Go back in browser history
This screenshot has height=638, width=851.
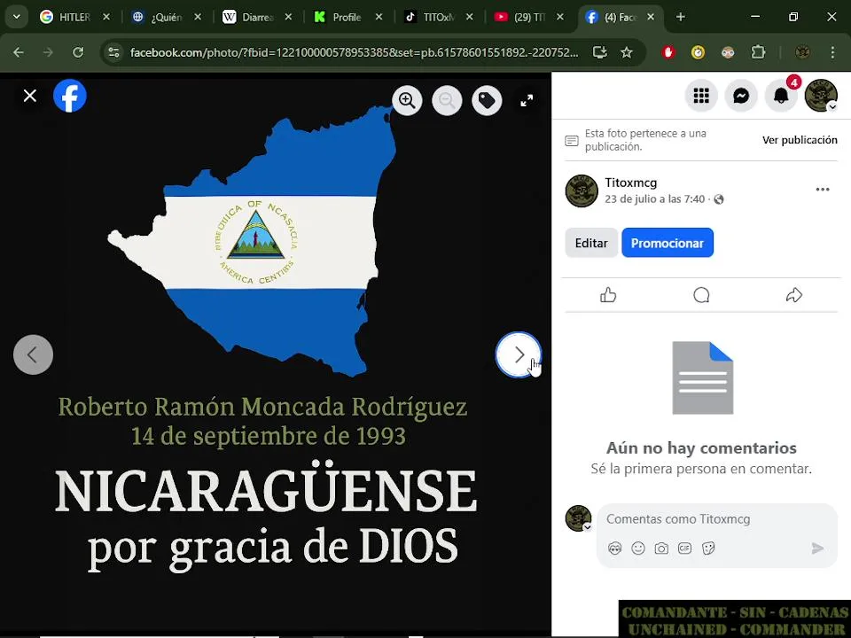(x=19, y=52)
